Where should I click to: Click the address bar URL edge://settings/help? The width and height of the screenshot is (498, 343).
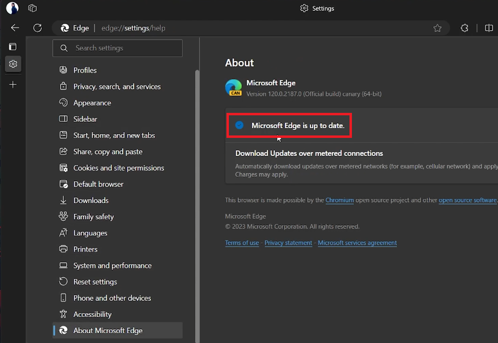[x=133, y=28]
